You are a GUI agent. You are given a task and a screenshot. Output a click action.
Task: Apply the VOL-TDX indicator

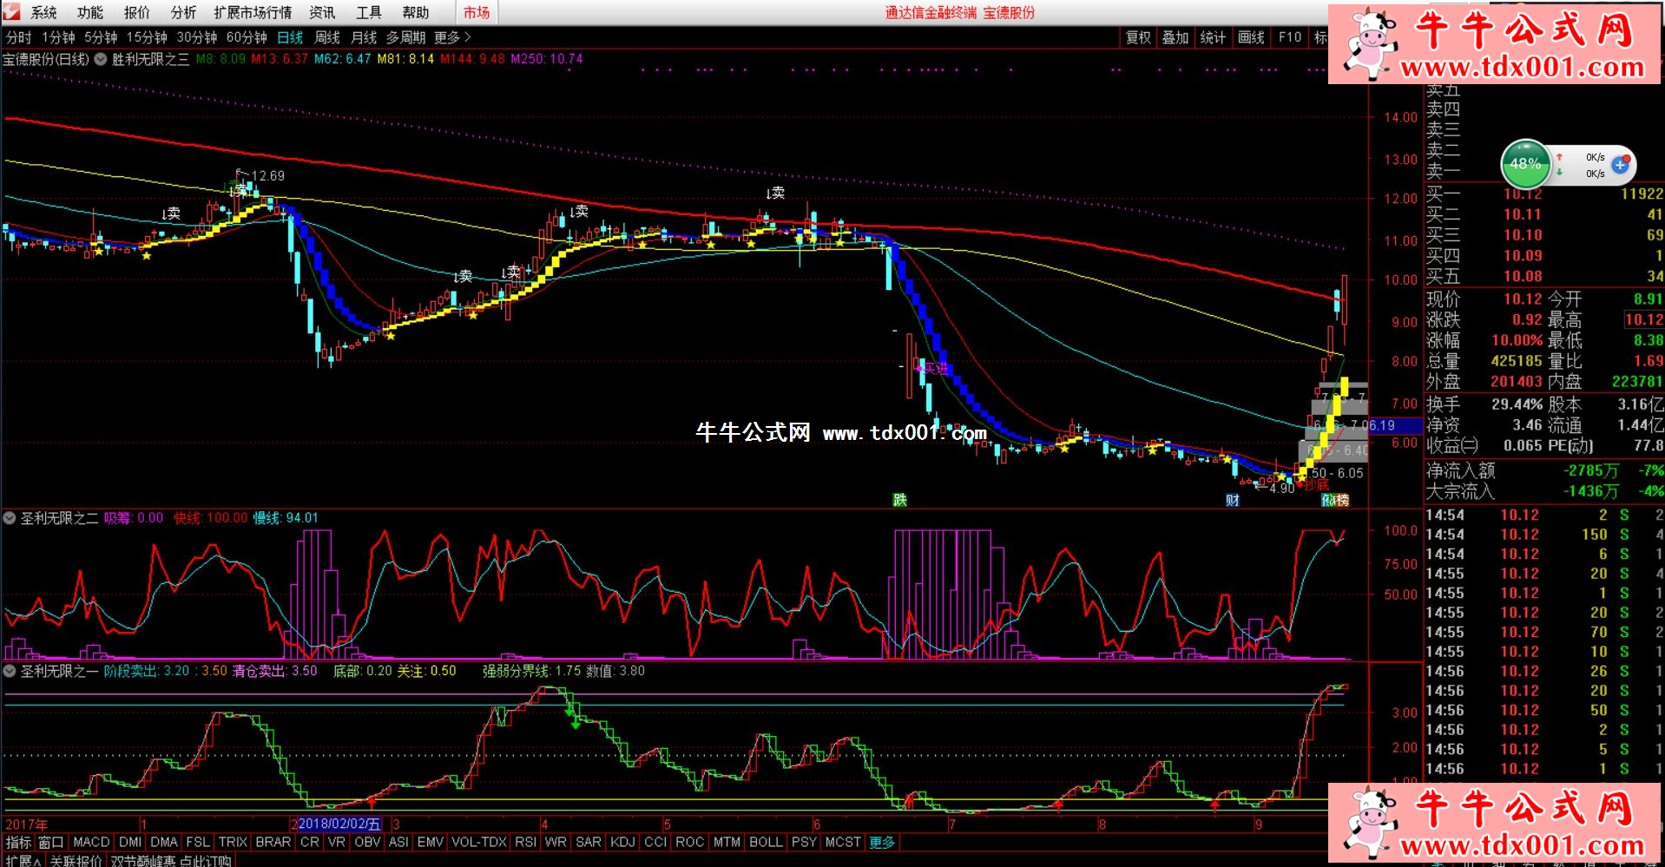(x=479, y=842)
